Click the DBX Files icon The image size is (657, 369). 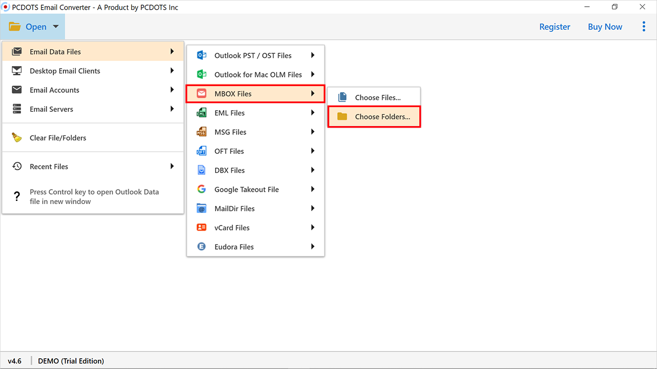pyautogui.click(x=202, y=170)
